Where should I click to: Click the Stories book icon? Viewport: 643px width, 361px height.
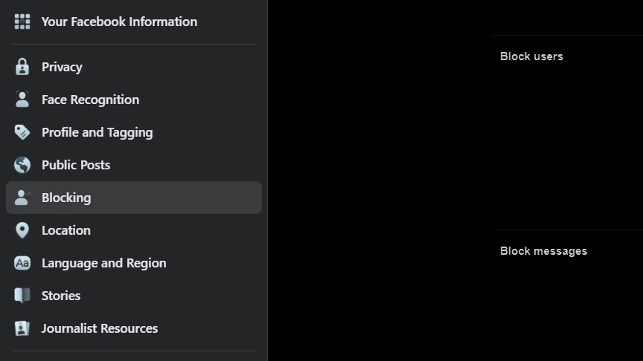[x=22, y=296]
